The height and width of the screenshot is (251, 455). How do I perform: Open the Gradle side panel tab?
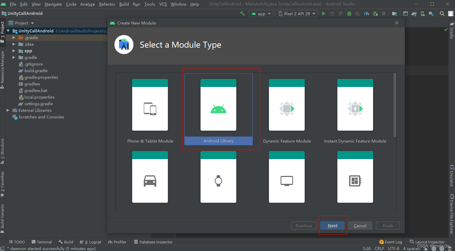click(451, 30)
